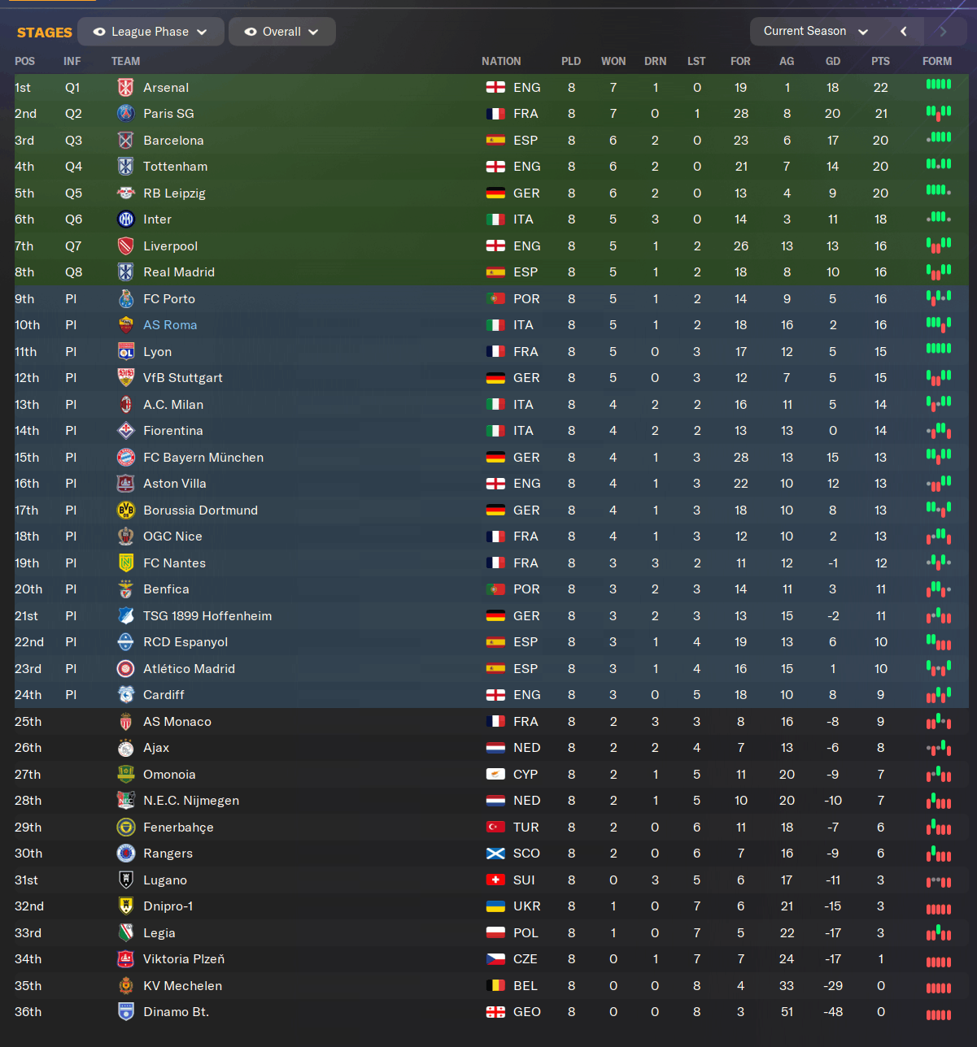Go to the previous season arrow
This screenshot has height=1047, width=977.
(904, 31)
